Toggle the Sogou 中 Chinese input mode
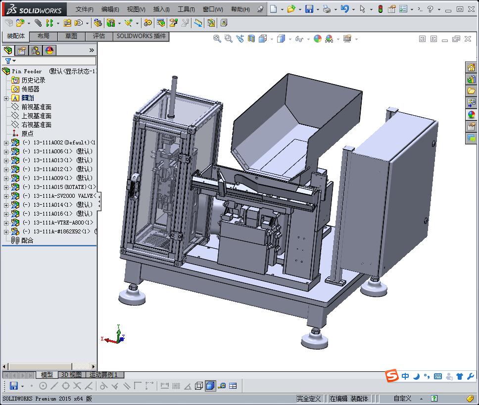Image resolution: width=479 pixels, height=405 pixels. pyautogui.click(x=405, y=376)
